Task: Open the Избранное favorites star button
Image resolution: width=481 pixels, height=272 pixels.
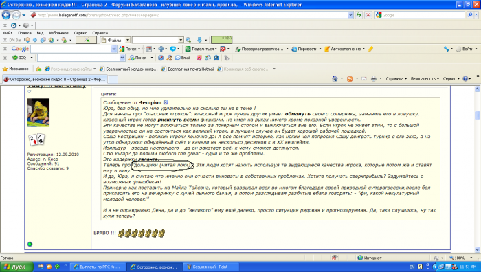Action: [x=16, y=69]
